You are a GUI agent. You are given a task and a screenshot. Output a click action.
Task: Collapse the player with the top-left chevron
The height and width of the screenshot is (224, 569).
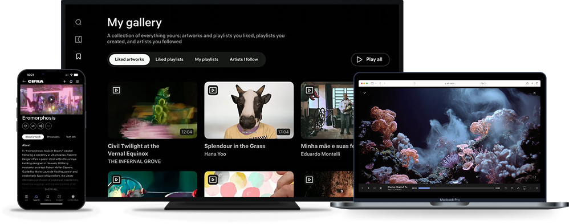click(x=364, y=93)
